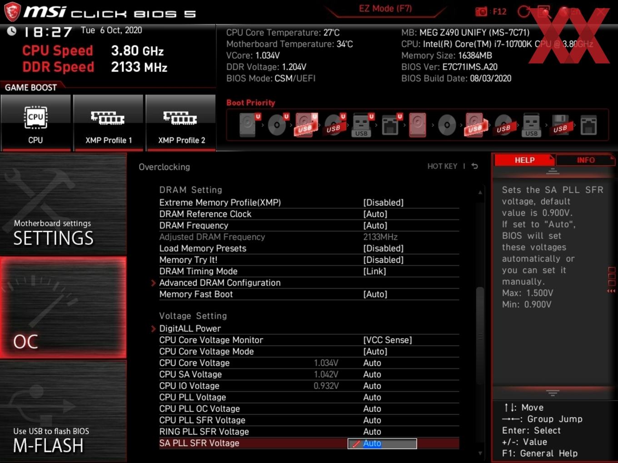Select the legacy USB key boot icon
Screen dimensions: 618x463
tap(531, 125)
